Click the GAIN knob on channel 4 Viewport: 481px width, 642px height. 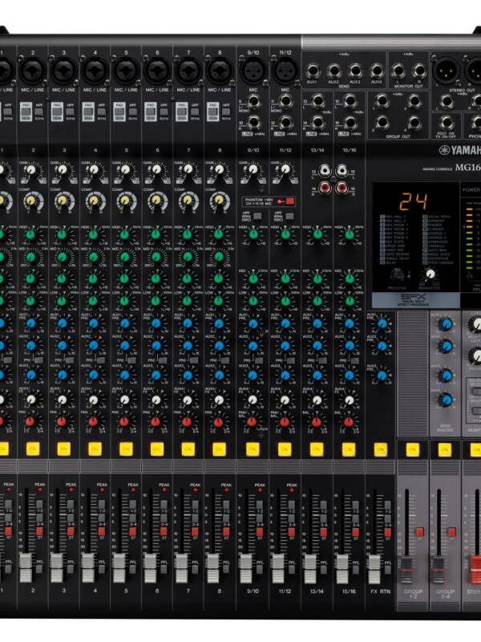pyautogui.click(x=94, y=169)
